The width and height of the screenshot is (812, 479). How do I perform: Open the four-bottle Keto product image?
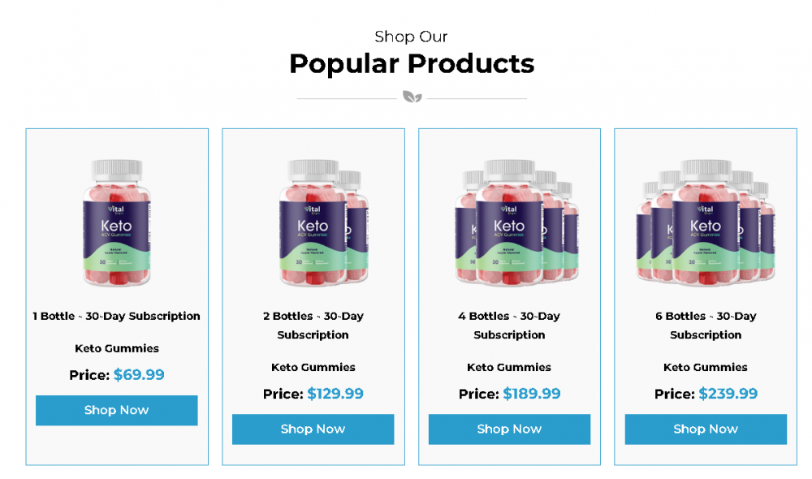tap(516, 222)
